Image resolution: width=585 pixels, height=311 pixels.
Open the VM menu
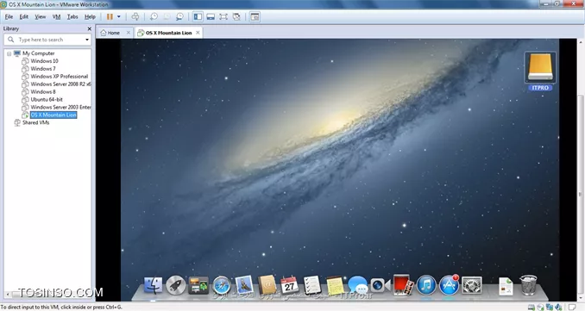click(x=56, y=16)
